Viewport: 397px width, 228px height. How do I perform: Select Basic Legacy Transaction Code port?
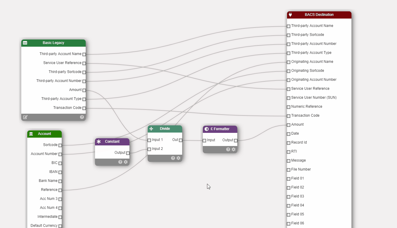pyautogui.click(x=84, y=108)
